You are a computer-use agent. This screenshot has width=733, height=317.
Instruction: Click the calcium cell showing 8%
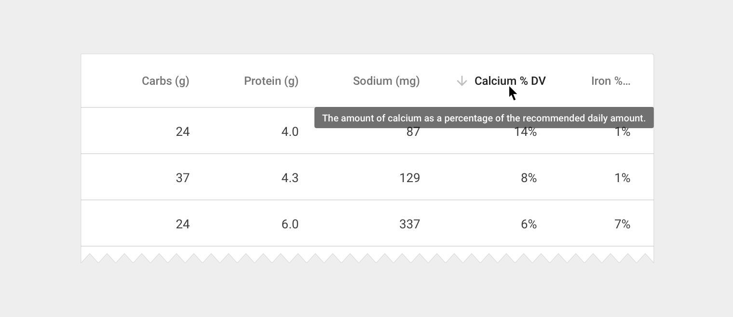pos(529,178)
